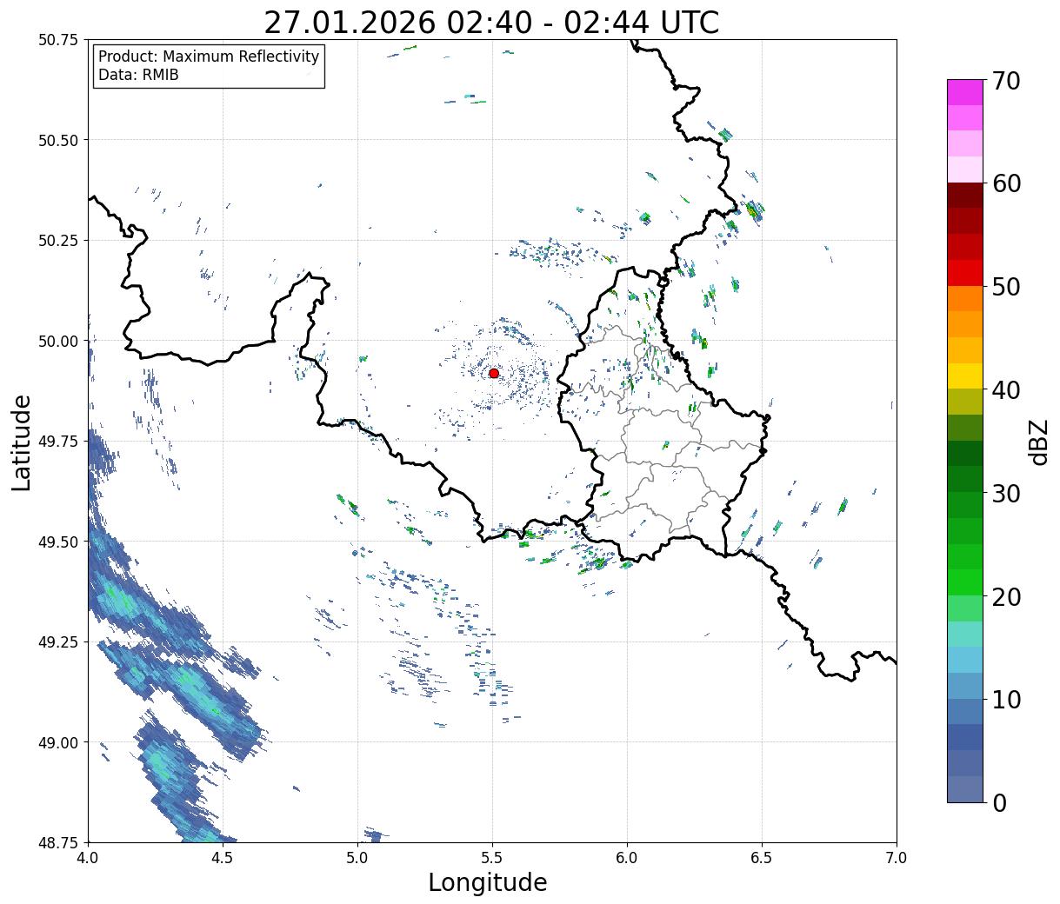Click latitude tick label 50.00
Image resolution: width=1060 pixels, height=904 pixels.
point(58,341)
